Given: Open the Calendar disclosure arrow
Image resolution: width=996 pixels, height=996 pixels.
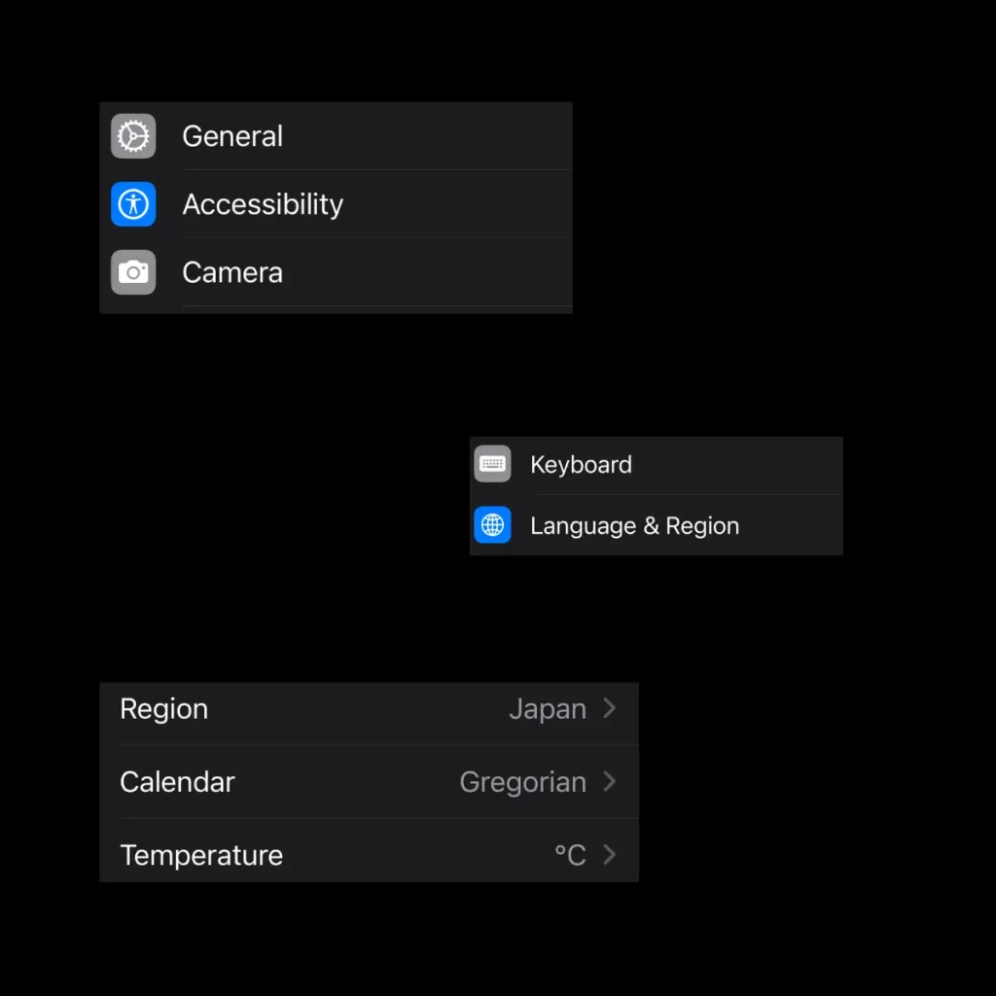Looking at the screenshot, I should (611, 782).
